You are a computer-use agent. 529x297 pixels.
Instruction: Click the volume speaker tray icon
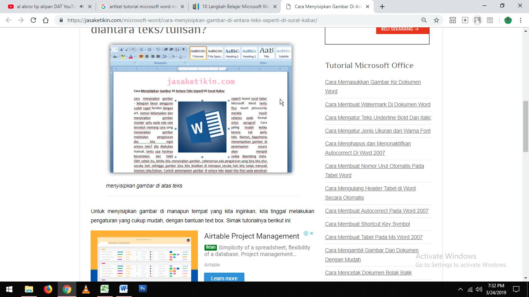(x=479, y=289)
